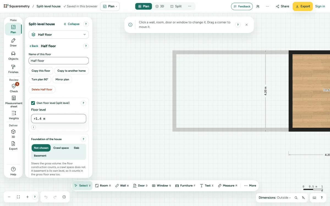Zoom in with the plus button

(28, 197)
